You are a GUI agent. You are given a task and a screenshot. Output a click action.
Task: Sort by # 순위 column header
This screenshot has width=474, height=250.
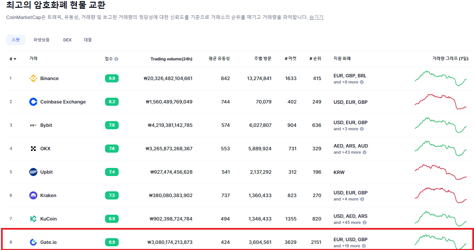(x=315, y=59)
